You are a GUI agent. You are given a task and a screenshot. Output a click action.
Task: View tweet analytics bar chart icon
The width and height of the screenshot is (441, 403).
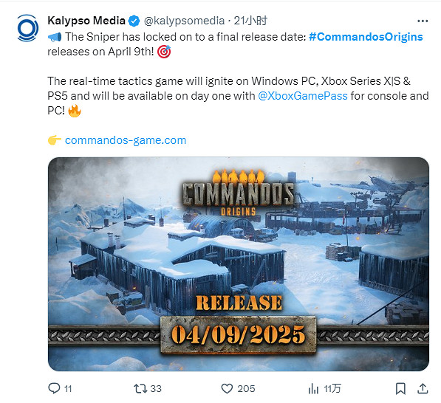(x=313, y=389)
